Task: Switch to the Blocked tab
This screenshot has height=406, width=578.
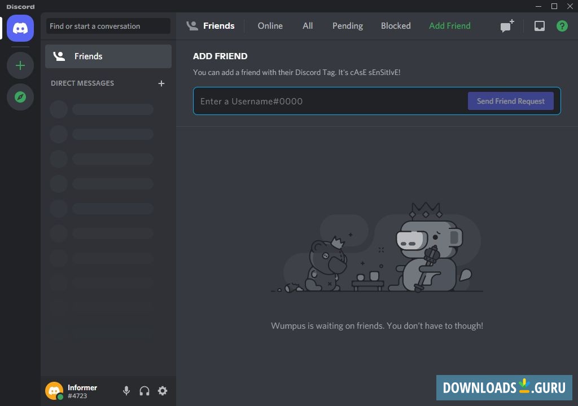Action: (395, 25)
